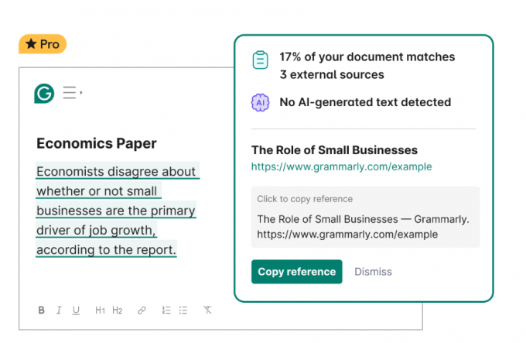Create a bulleted list

[x=183, y=310]
